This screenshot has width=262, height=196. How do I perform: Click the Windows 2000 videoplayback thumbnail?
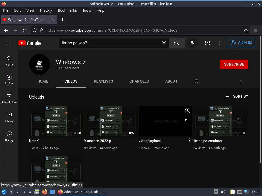(x=166, y=121)
